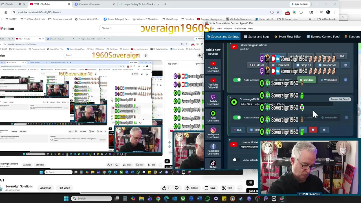
Task: Switch to Remote Camera Feed tab
Action: pyautogui.click(x=323, y=37)
